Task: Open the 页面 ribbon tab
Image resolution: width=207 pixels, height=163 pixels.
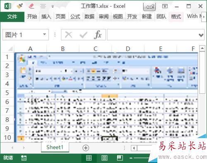Action: click(x=60, y=17)
